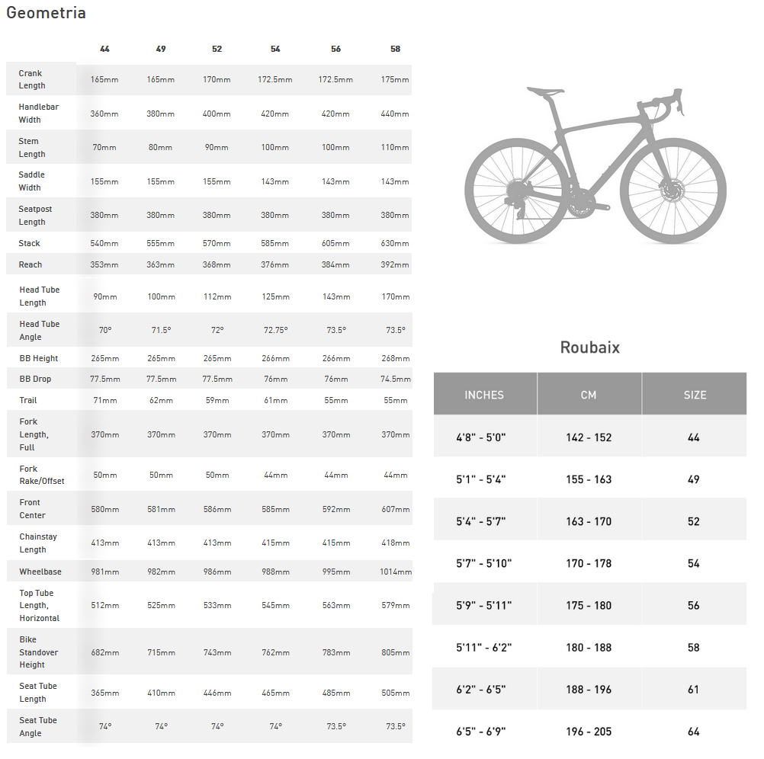This screenshot has height=759, width=764.
Task: Click the Trail row label
Action: 28,401
